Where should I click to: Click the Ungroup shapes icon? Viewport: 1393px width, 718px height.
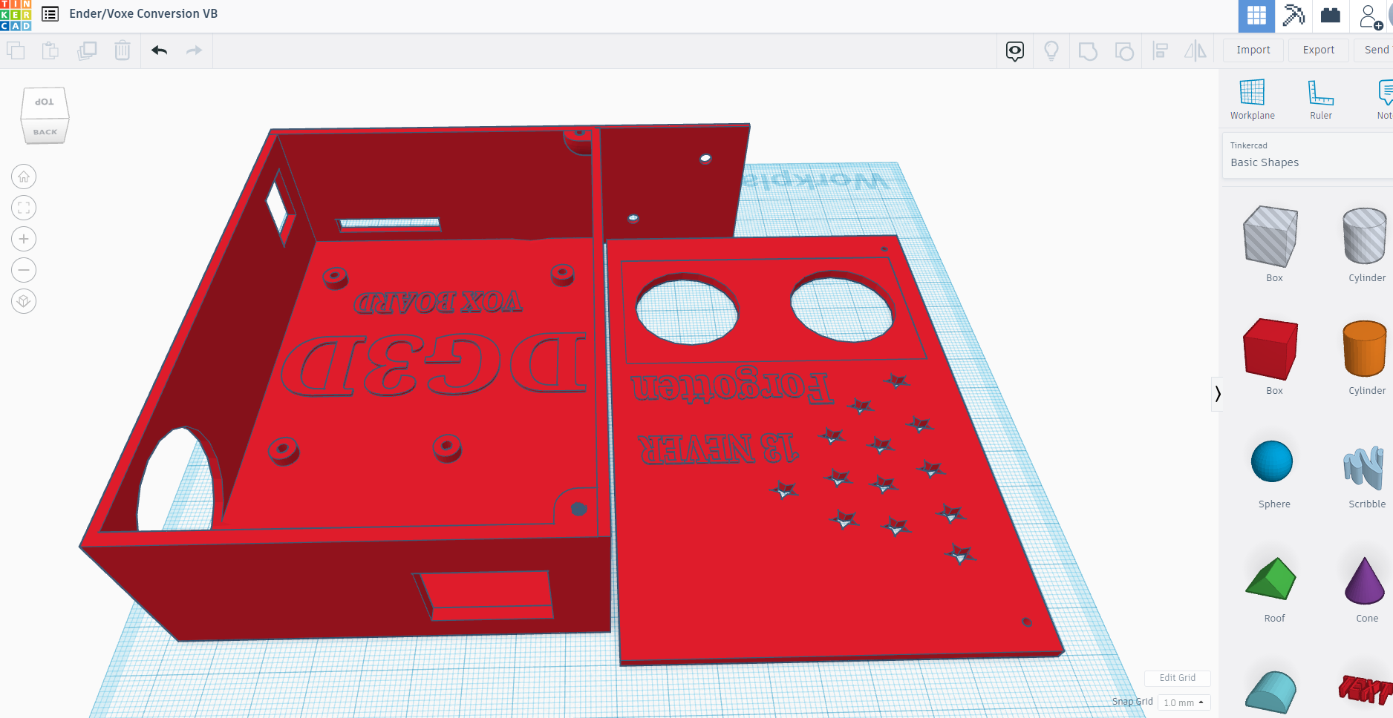(1124, 51)
